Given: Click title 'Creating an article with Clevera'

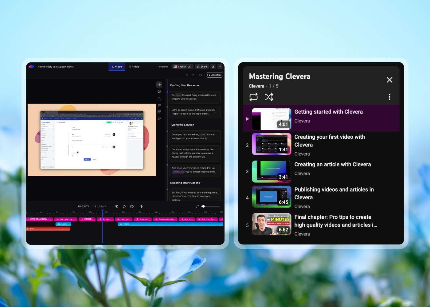Looking at the screenshot, I should pyautogui.click(x=333, y=165).
